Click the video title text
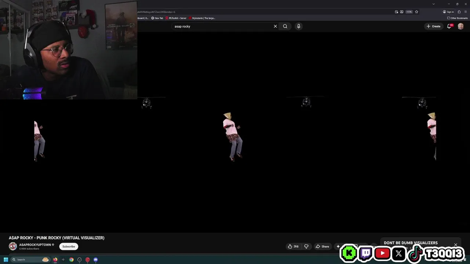Image resolution: width=470 pixels, height=264 pixels. tap(57, 238)
